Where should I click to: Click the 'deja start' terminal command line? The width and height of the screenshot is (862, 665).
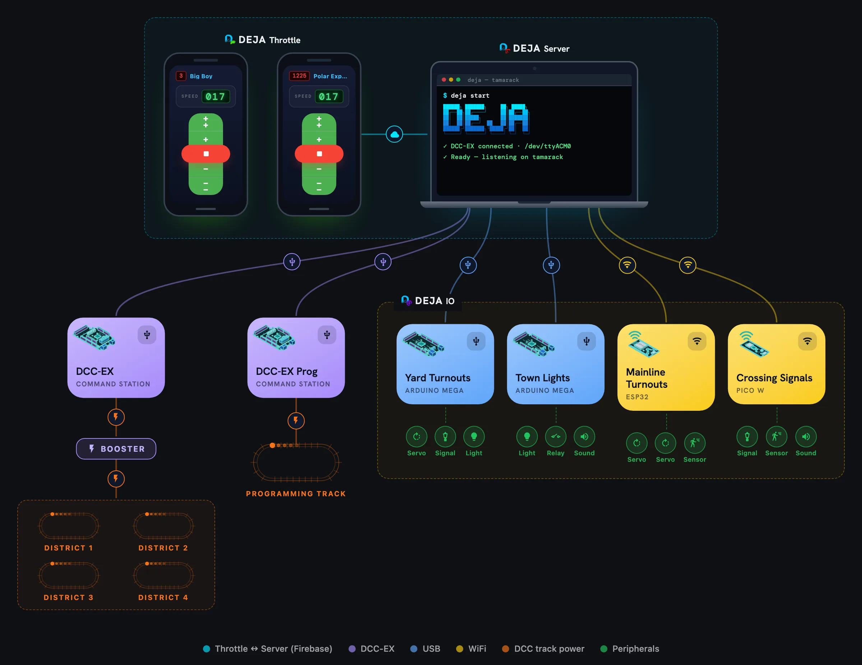coord(466,96)
